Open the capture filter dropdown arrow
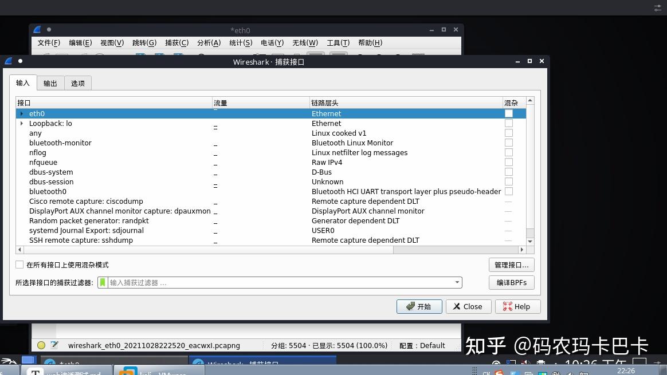Image resolution: width=667 pixels, height=375 pixels. (x=457, y=282)
